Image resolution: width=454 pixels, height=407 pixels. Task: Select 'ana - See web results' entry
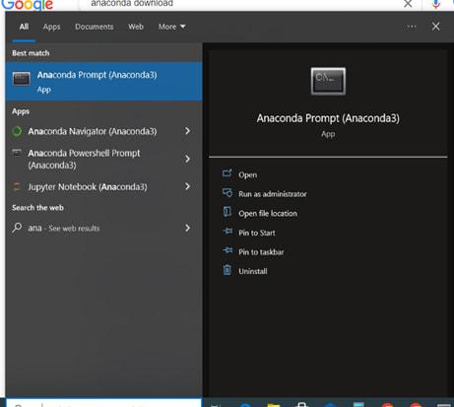coord(64,228)
